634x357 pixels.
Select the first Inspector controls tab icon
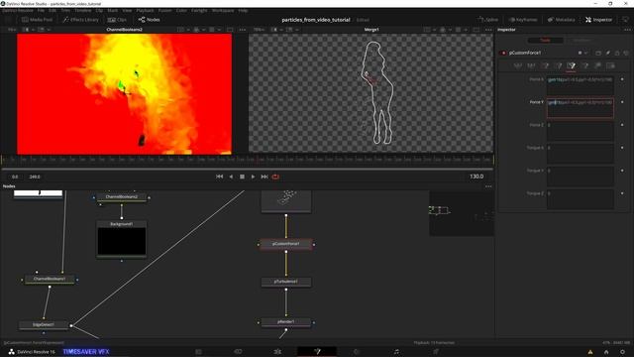pos(517,65)
